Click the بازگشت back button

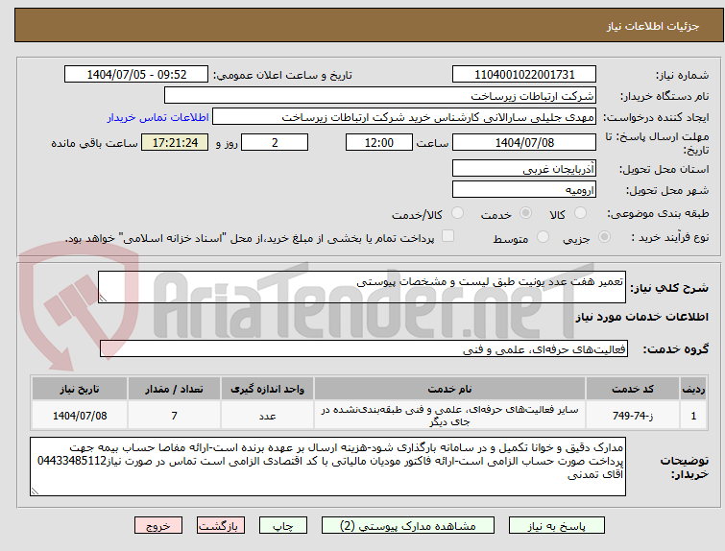[221, 526]
